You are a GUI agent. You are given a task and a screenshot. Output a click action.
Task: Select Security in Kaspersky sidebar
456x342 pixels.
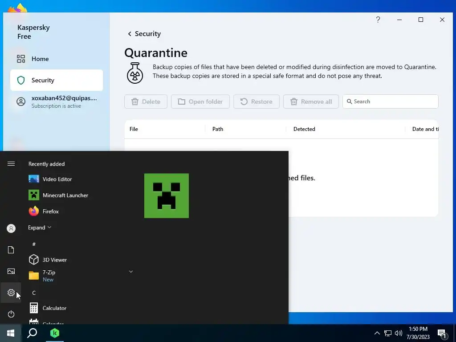click(57, 80)
